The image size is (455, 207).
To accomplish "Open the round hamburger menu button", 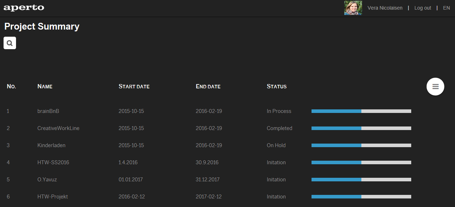I will 435,87.
